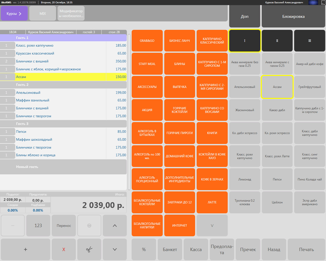
Task: Click the up arrow navigation button
Action: pos(115,226)
